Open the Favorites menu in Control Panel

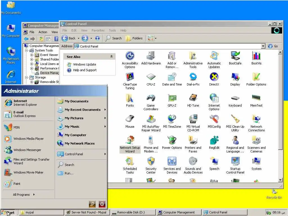[98, 30]
